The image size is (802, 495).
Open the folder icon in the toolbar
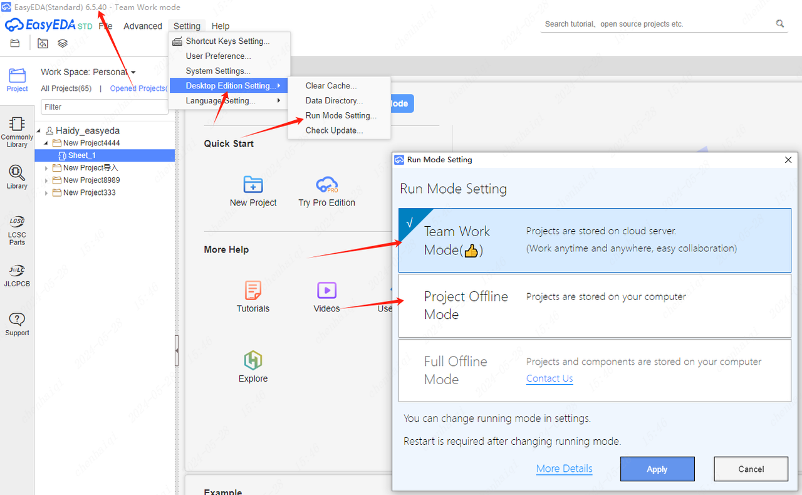click(15, 43)
